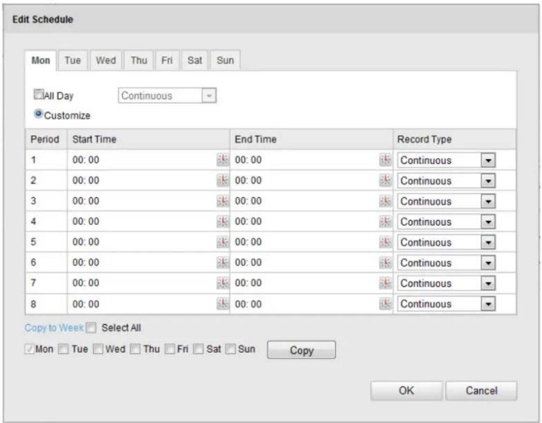The height and width of the screenshot is (423, 542).
Task: Open time picker for period 6 end time
Action: click(385, 262)
